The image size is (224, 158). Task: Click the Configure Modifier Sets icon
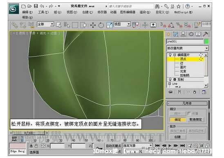point(204,92)
